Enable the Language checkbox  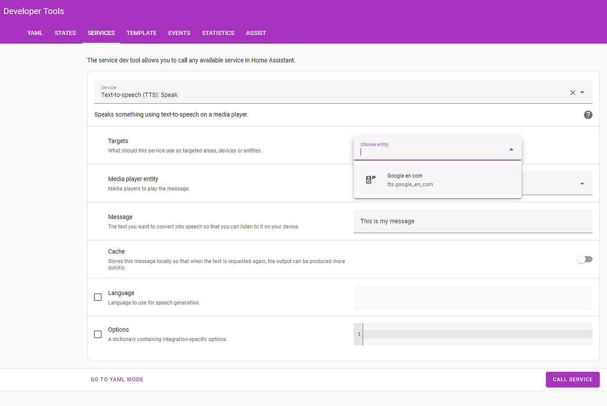[98, 297]
